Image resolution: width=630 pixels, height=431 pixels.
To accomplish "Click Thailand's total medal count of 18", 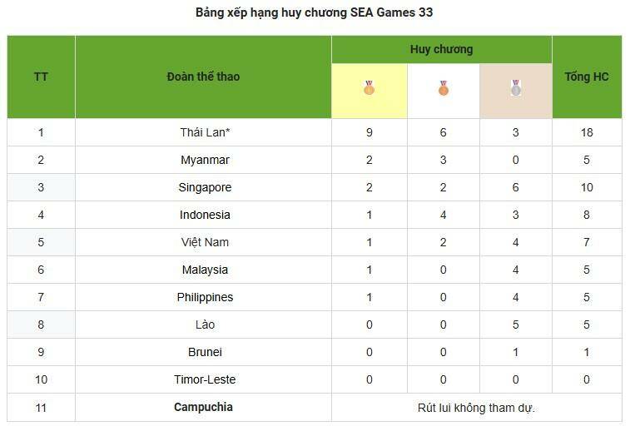I will click(587, 132).
